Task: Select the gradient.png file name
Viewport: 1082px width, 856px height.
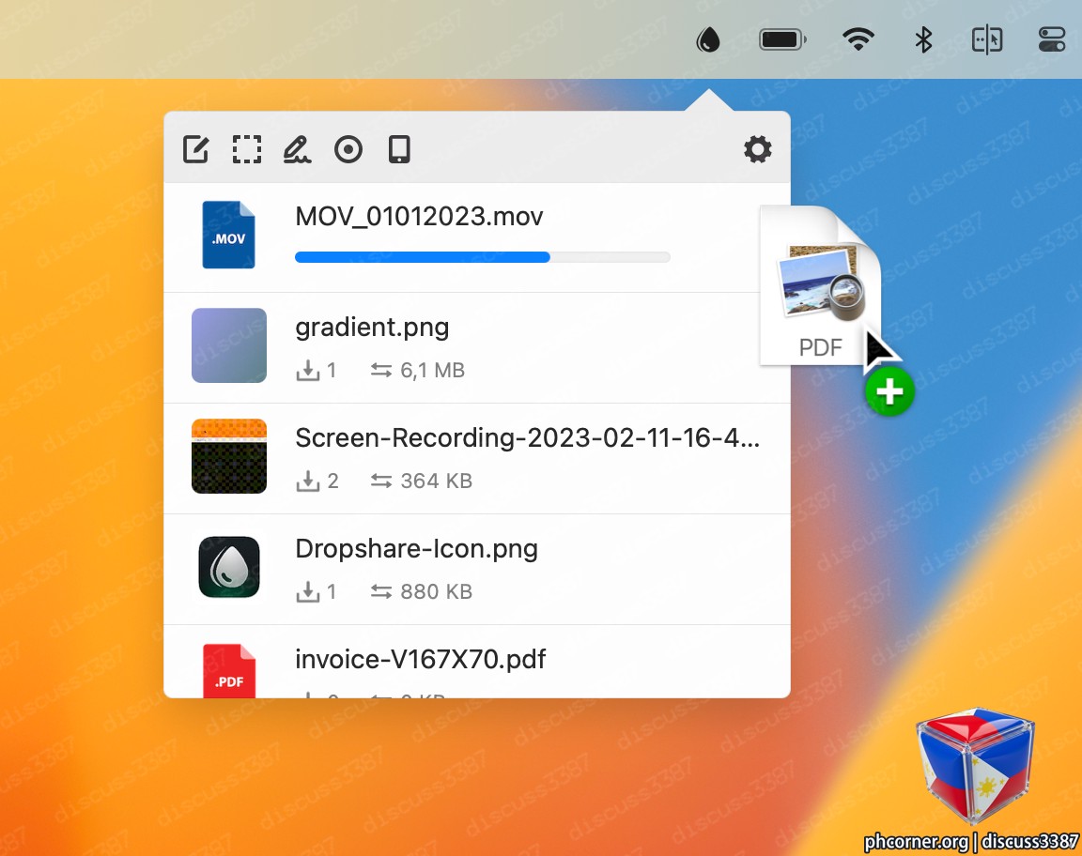Action: [x=372, y=328]
